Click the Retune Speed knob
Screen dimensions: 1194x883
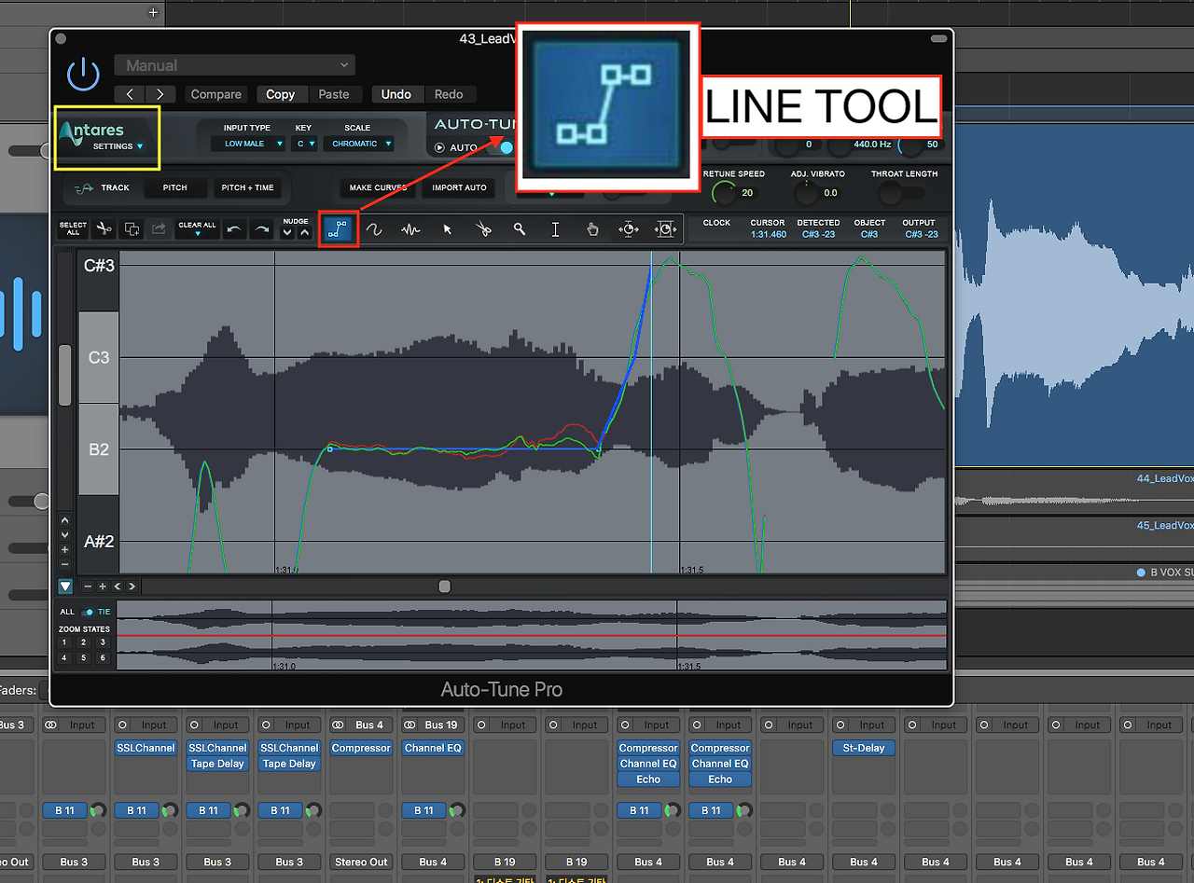coord(724,193)
